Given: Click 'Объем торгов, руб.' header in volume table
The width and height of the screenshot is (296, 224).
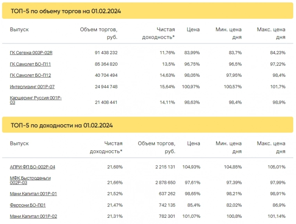Looking at the screenshot, I should [x=99, y=34].
